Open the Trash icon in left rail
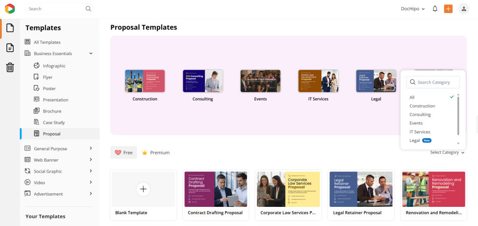This screenshot has height=226, width=478. coord(10,67)
